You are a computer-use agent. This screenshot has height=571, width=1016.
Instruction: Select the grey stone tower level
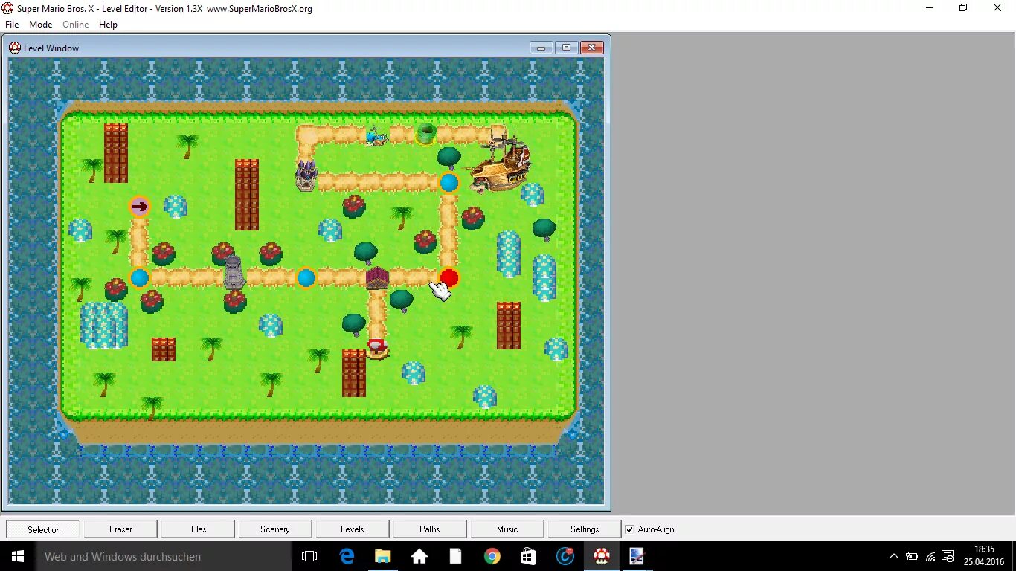pyautogui.click(x=234, y=272)
